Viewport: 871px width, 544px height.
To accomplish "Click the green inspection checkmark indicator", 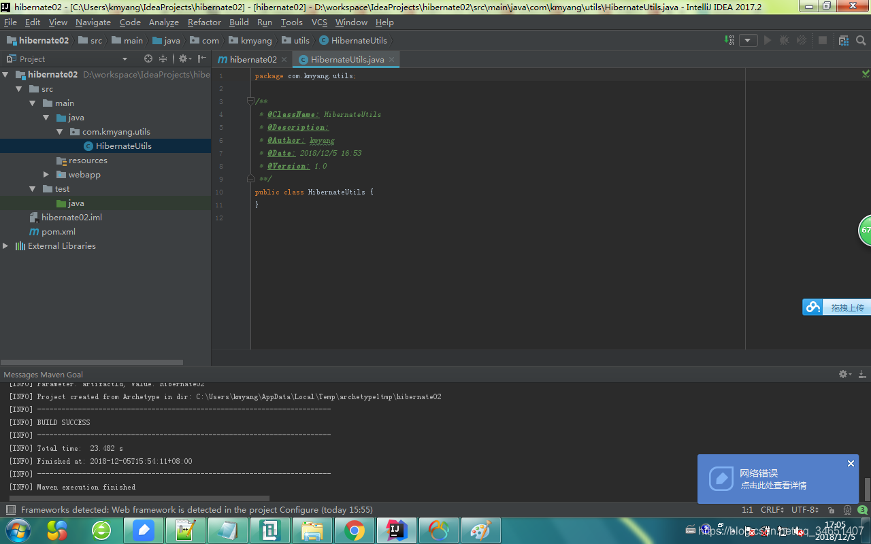I will 866,73.
